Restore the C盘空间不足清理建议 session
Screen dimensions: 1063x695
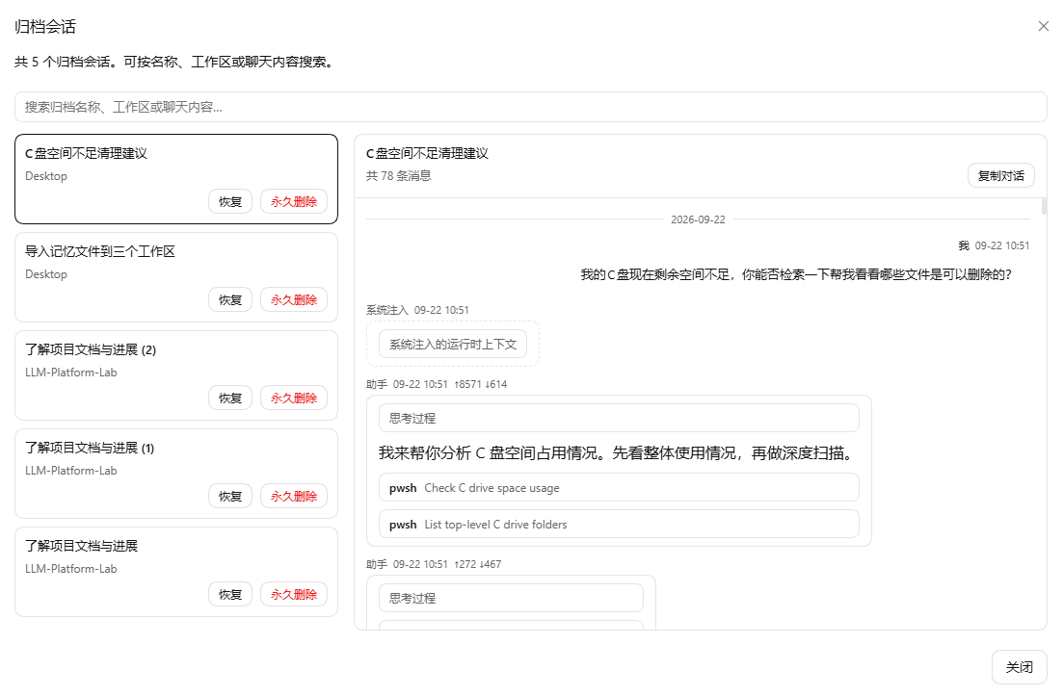[230, 202]
